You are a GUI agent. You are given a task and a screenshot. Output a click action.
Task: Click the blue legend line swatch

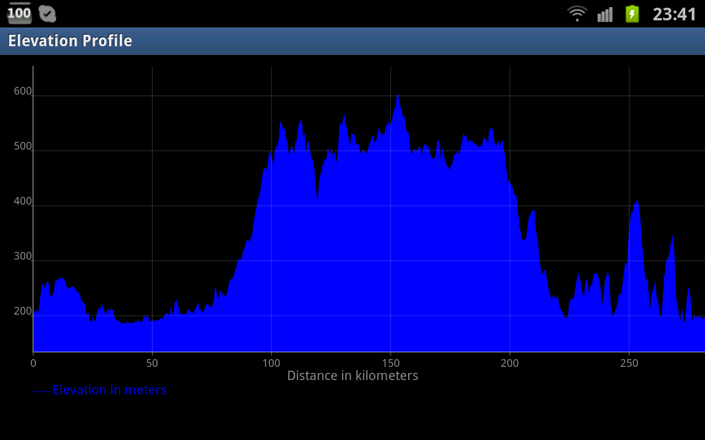[x=41, y=392]
